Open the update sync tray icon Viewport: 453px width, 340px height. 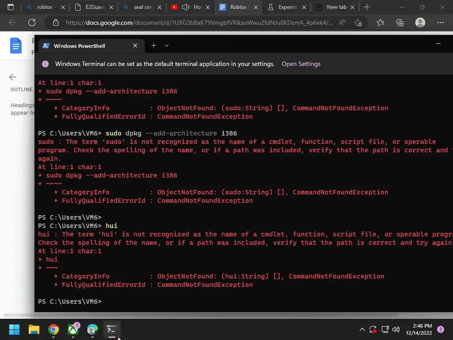point(373,329)
